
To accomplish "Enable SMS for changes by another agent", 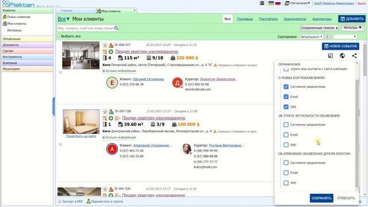I will coord(286,183).
